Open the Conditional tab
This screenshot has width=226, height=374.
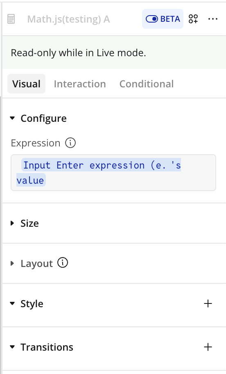(x=147, y=84)
